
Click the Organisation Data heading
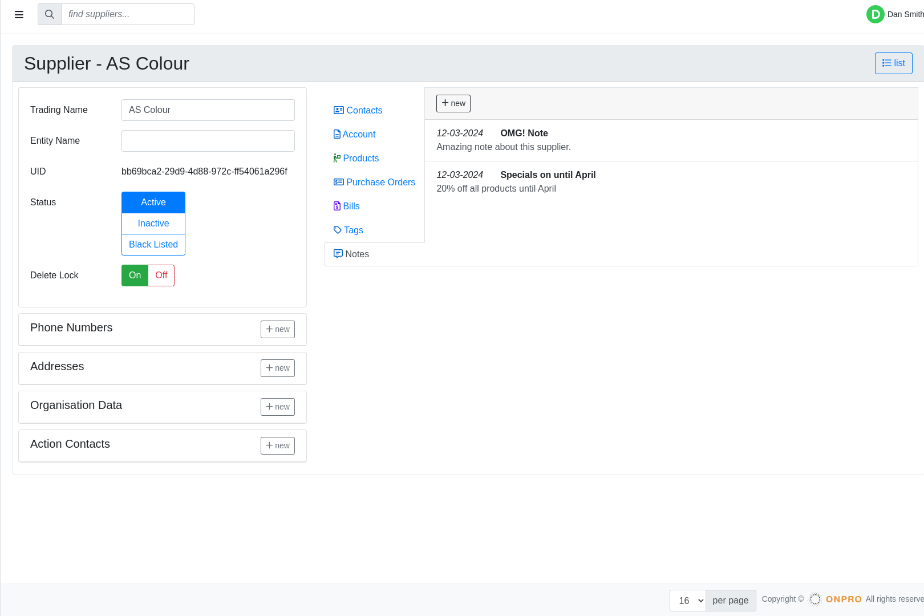[76, 405]
